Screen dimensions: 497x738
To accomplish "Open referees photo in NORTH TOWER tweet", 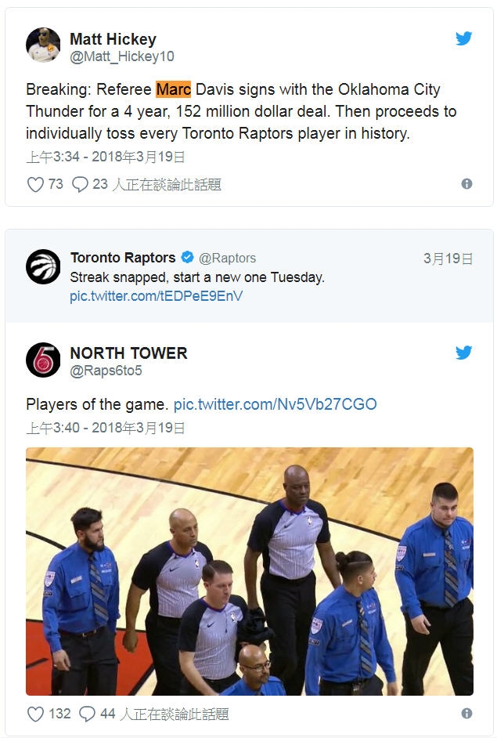I will click(x=249, y=571).
